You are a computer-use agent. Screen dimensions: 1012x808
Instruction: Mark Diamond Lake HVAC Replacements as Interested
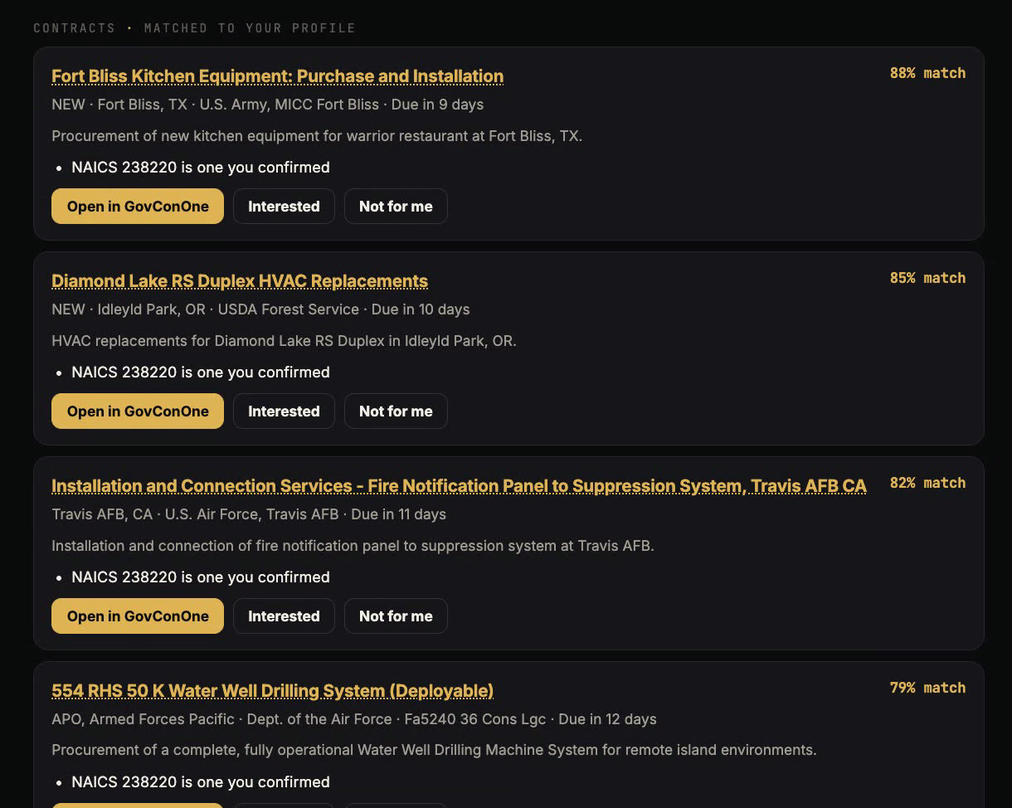pos(284,411)
